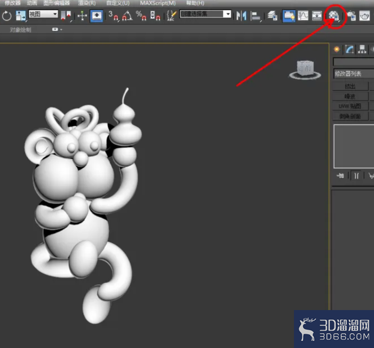The image size is (374, 348).
Task: Open the Curve Editor icon
Action: click(303, 16)
